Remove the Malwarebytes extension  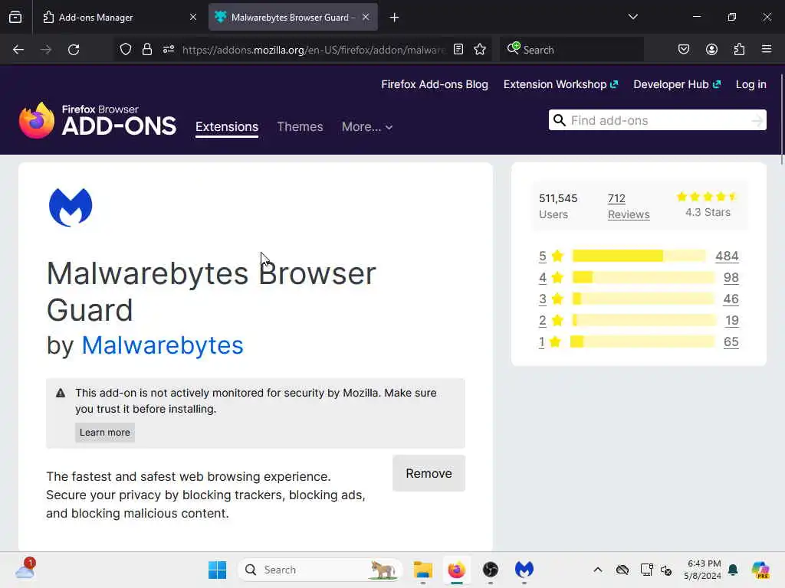click(429, 473)
